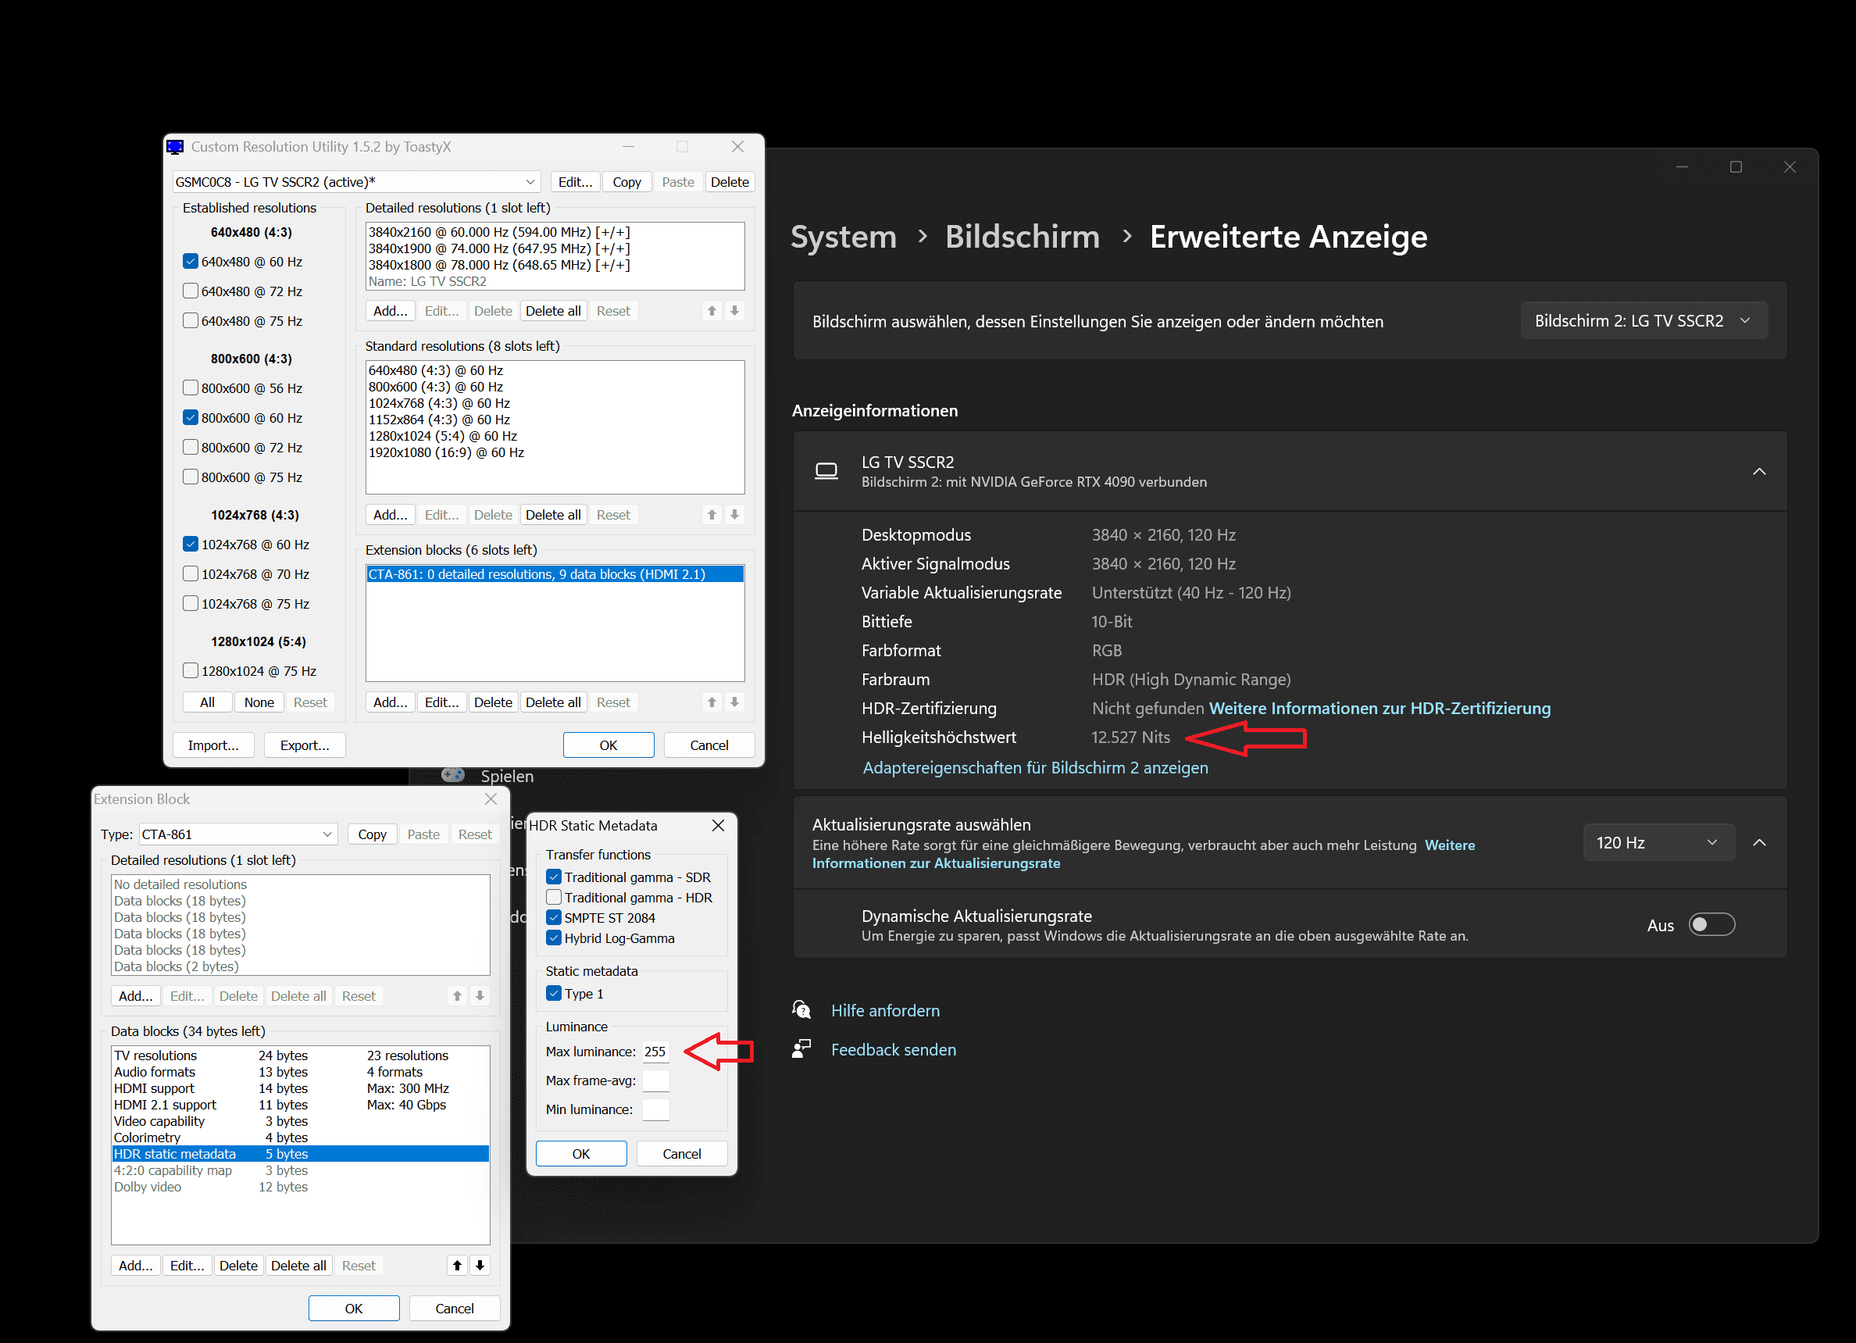Confirm HDR Static Metadata with OK
Viewport: 1856px width, 1343px height.
click(x=581, y=1154)
